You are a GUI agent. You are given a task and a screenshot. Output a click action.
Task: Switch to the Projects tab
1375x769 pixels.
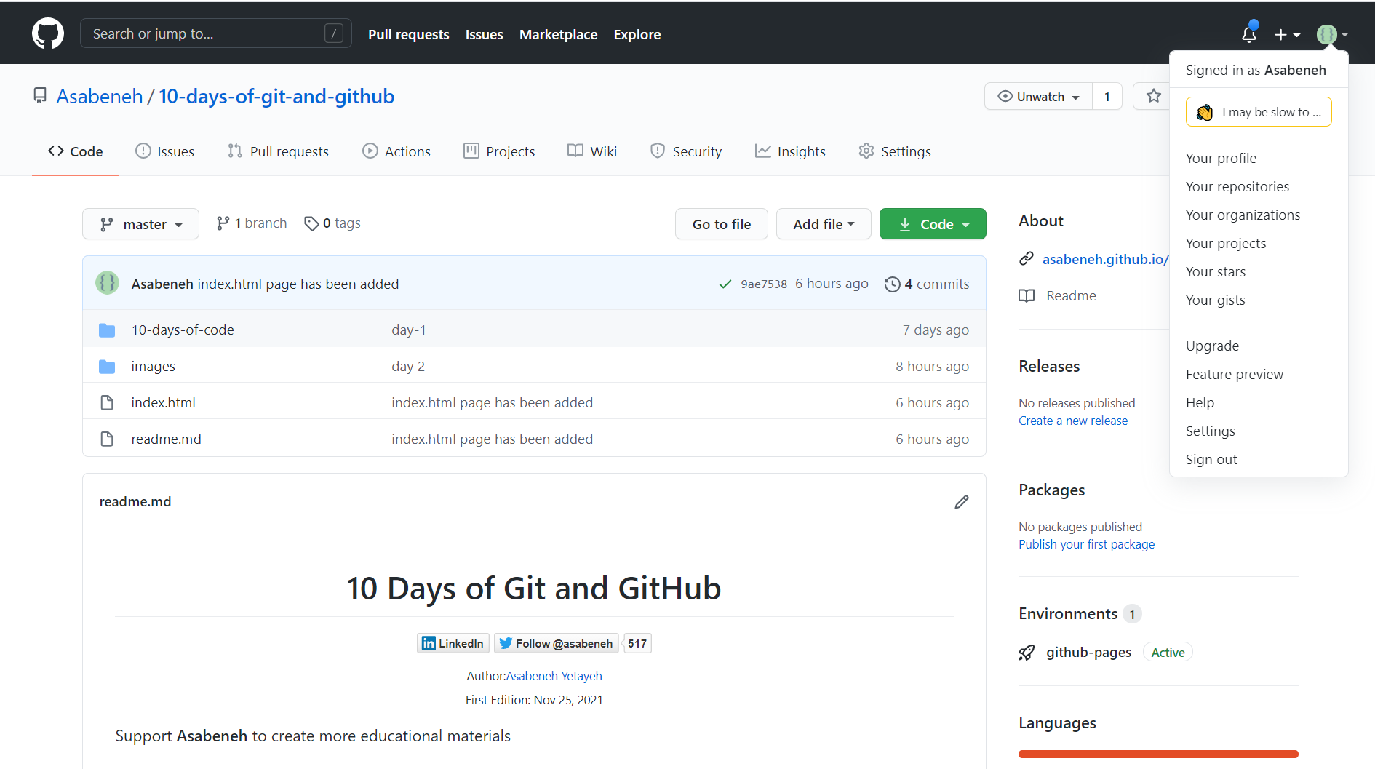499,151
